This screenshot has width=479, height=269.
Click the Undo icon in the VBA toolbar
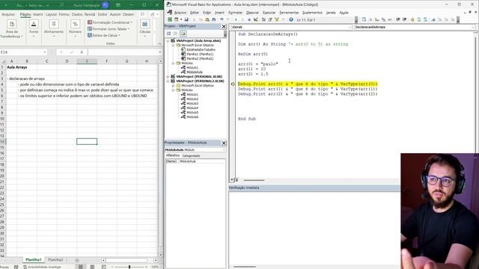click(x=222, y=19)
